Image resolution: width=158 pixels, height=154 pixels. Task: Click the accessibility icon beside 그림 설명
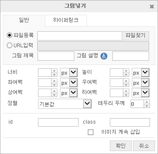pos(104,56)
